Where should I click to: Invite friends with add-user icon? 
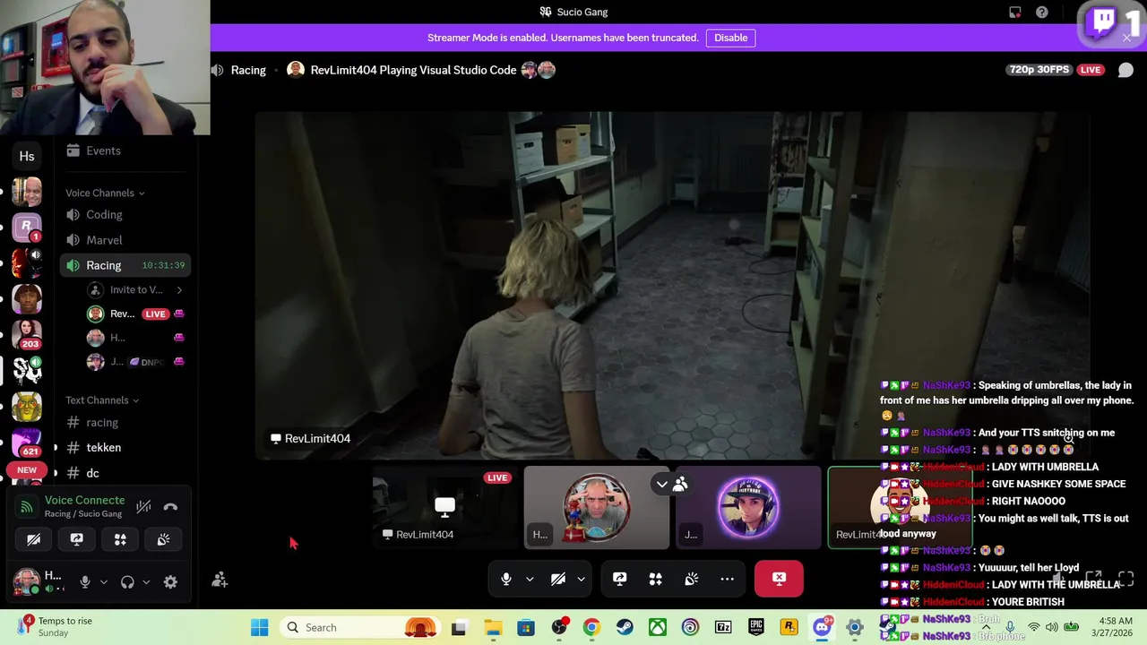[x=220, y=580]
